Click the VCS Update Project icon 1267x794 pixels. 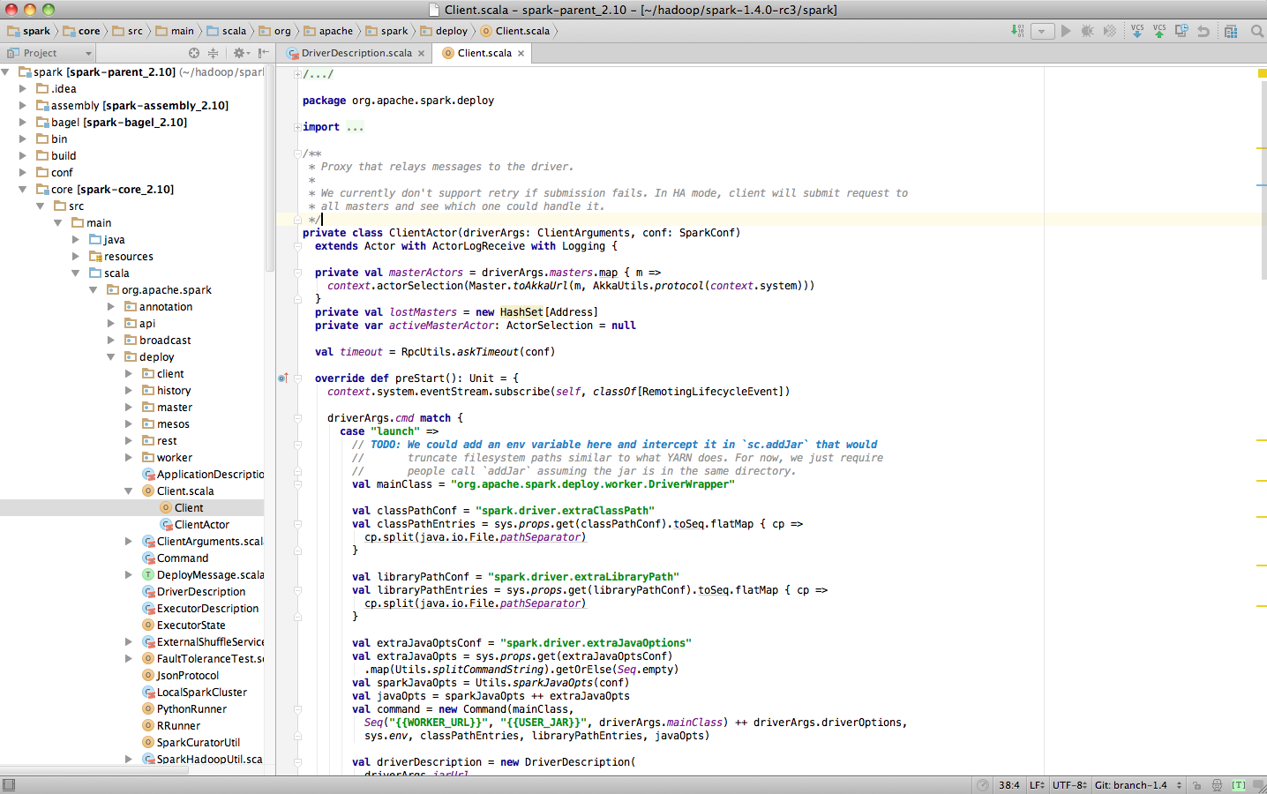pos(1137,31)
